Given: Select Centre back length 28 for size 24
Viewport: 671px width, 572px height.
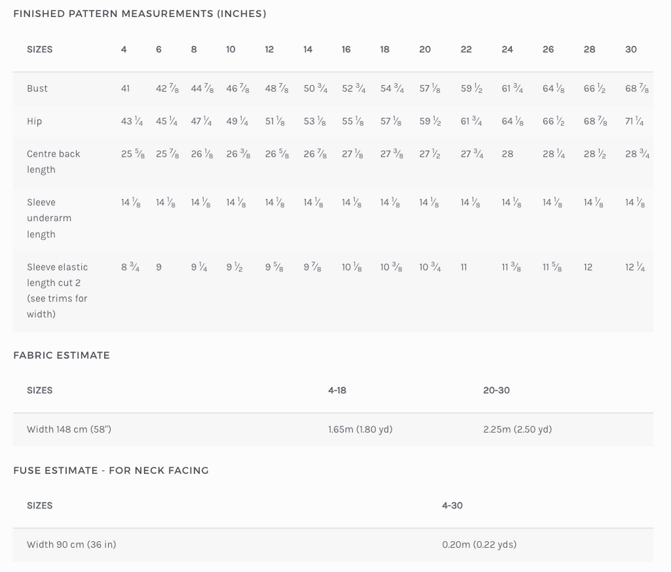Looking at the screenshot, I should (x=507, y=154).
